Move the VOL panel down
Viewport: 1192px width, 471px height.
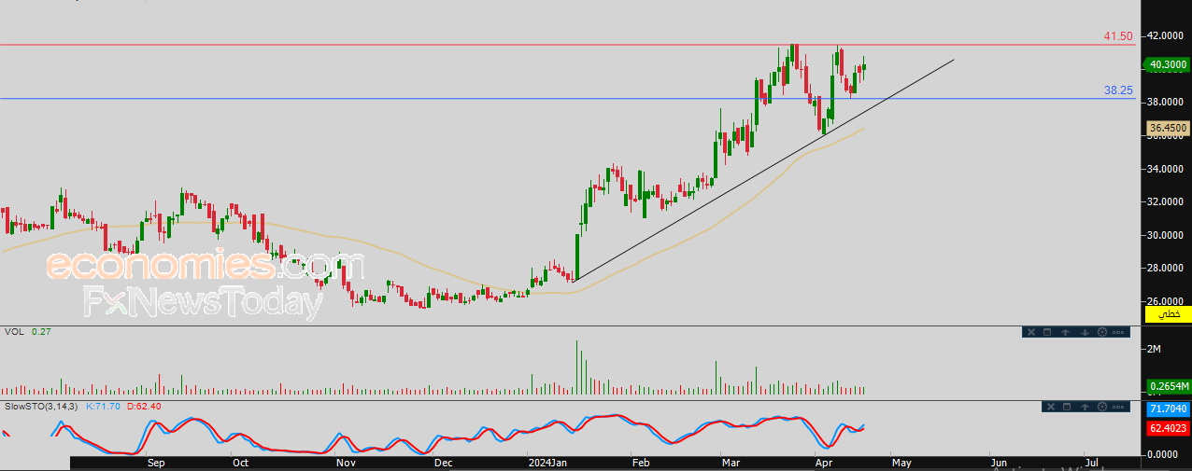[1085, 332]
